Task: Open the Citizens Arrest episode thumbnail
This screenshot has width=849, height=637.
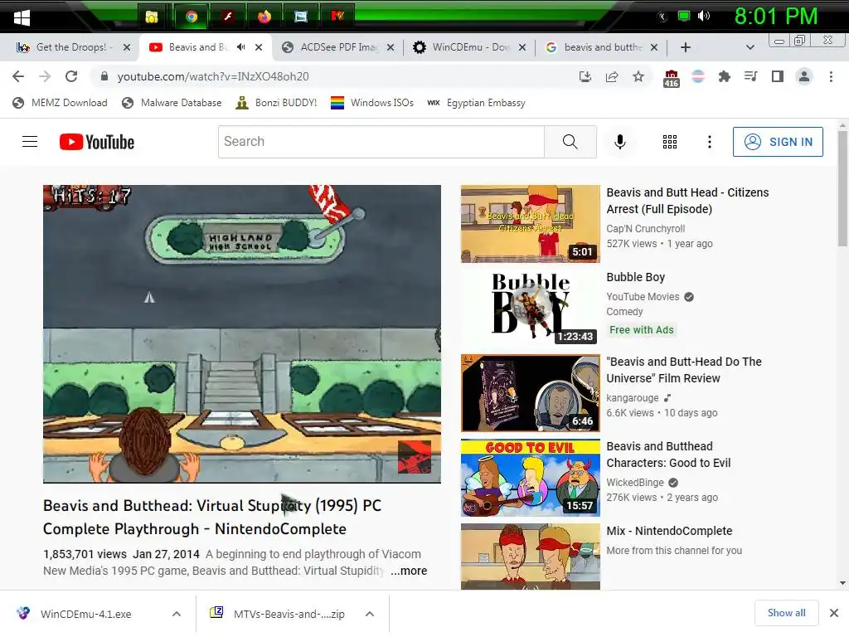Action: click(530, 224)
